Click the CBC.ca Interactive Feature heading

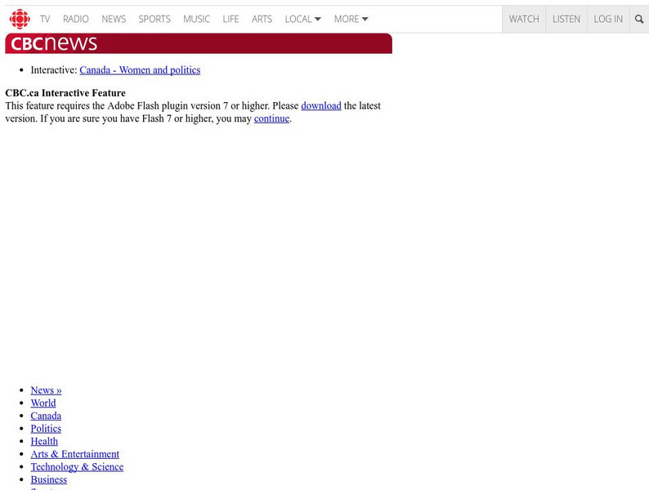click(x=65, y=93)
